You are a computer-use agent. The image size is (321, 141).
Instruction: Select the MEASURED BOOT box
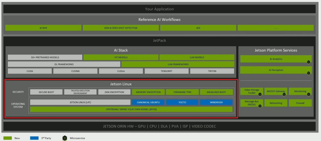[x=216, y=92]
